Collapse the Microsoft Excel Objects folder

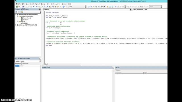(x=18, y=16)
